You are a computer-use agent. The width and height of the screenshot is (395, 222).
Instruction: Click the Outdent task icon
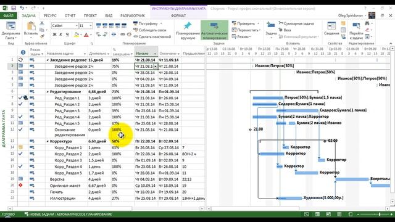[x=99, y=35]
